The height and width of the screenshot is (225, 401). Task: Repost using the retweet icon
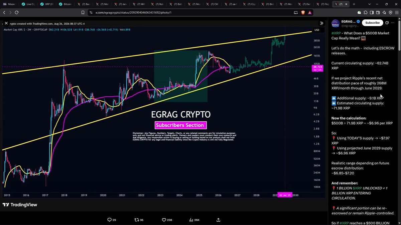point(136,220)
